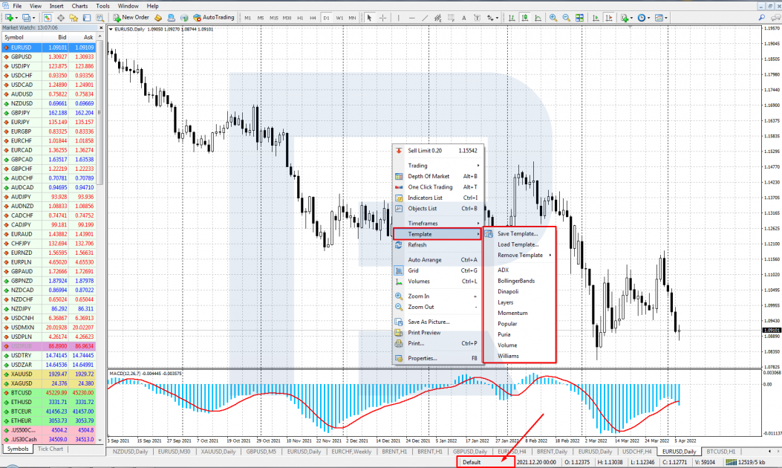
Task: Switch chart to Bar Chart icon
Action: pos(512,18)
